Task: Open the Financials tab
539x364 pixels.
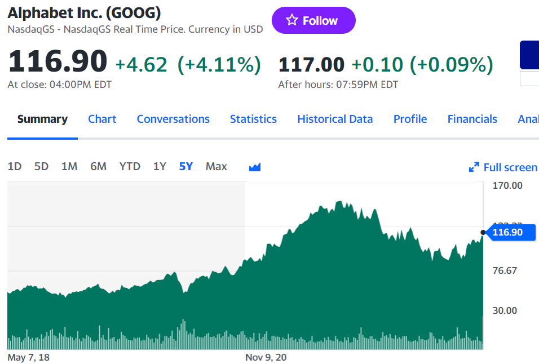Action: tap(472, 119)
